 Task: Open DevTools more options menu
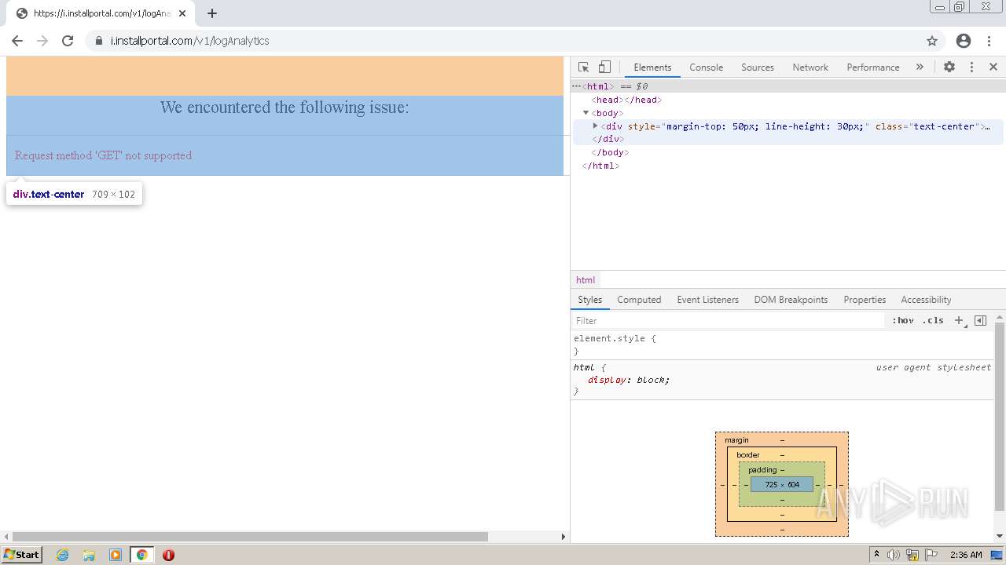click(x=971, y=67)
